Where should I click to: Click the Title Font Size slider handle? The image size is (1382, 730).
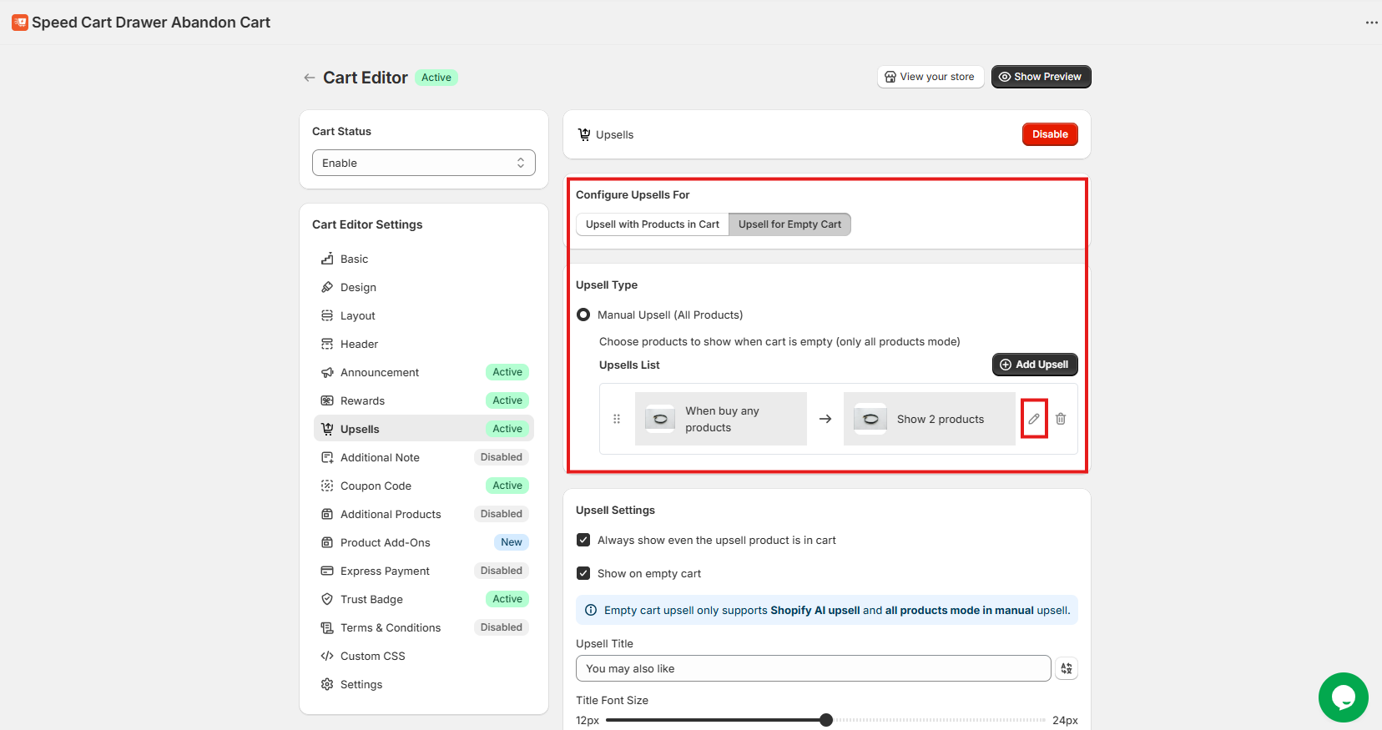point(826,720)
